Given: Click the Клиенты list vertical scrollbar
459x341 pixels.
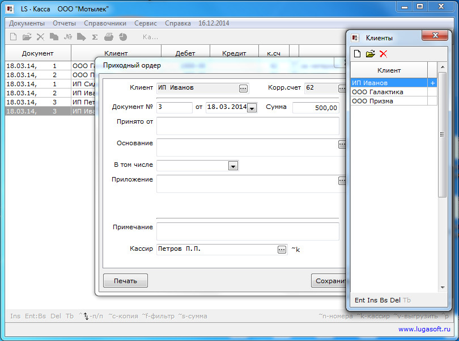Looking at the screenshot, I should pos(443,170).
